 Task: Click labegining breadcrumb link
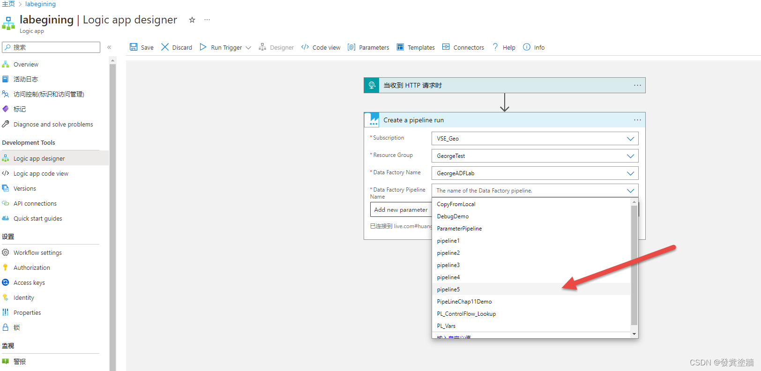pos(40,4)
